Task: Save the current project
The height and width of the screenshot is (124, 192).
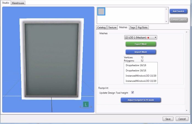Action: pyautogui.click(x=168, y=119)
